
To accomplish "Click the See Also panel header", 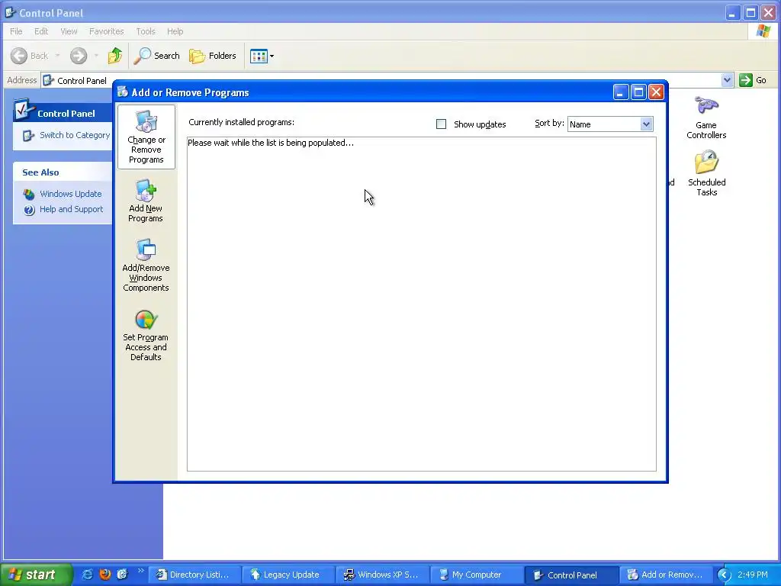I will pyautogui.click(x=63, y=172).
